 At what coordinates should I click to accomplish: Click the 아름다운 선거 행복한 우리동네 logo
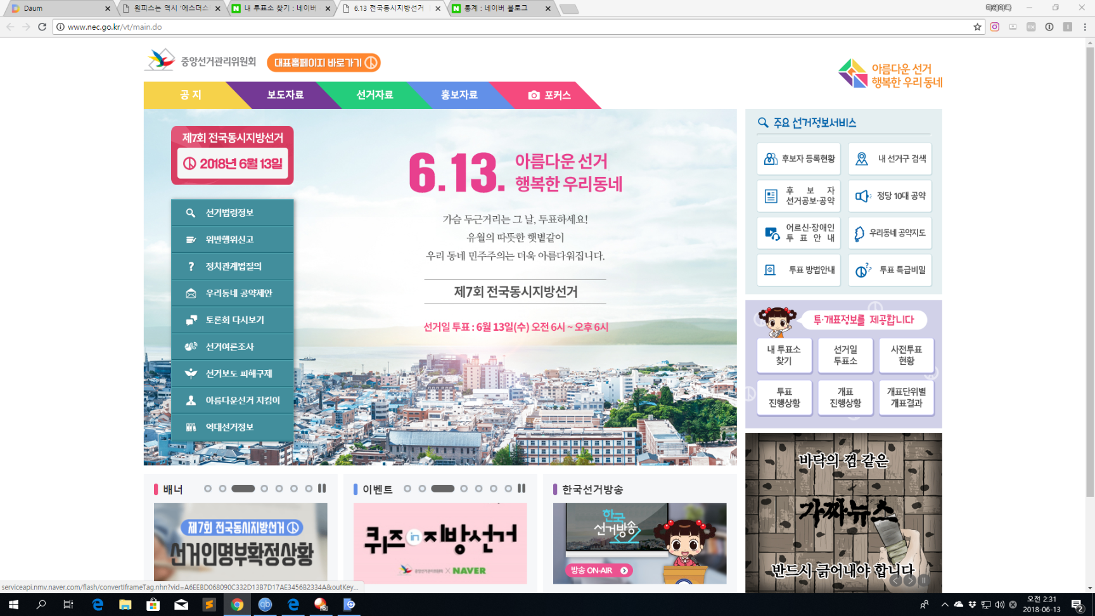point(890,74)
